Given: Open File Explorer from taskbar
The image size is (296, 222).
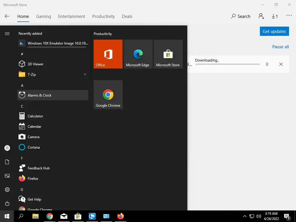Looking at the screenshot, I should [35, 216].
